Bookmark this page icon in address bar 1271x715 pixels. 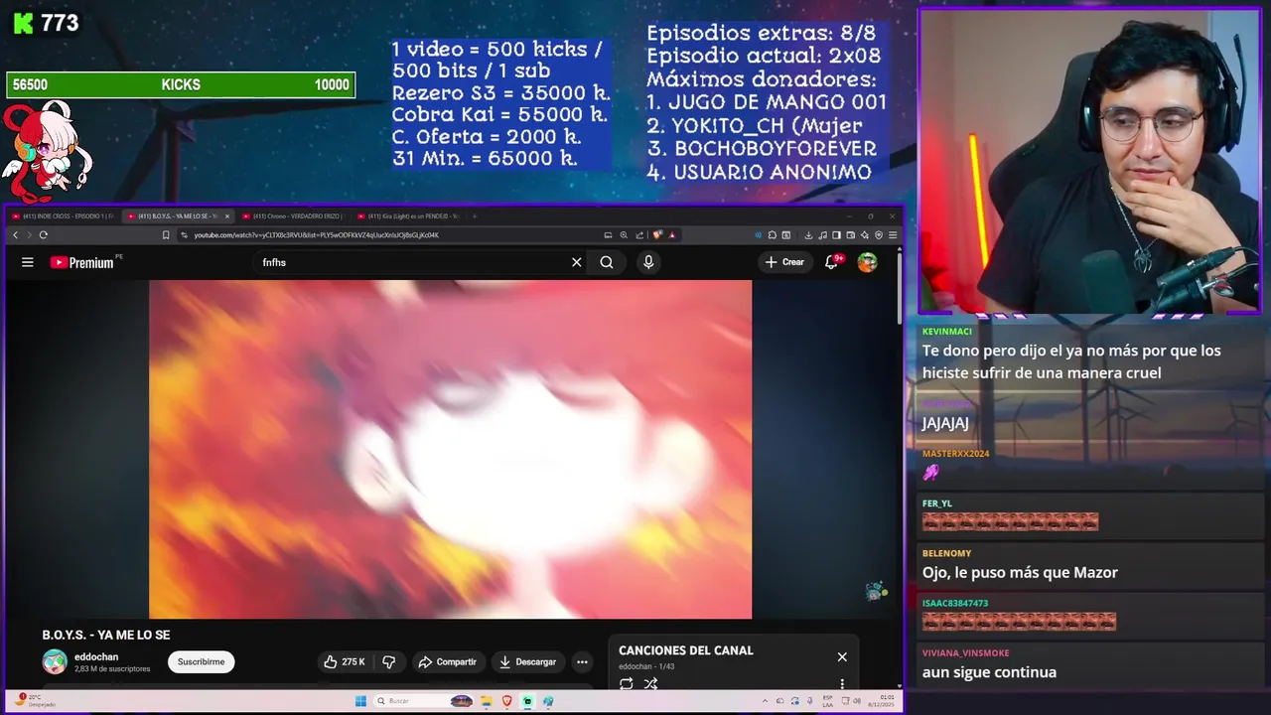pyautogui.click(x=166, y=235)
